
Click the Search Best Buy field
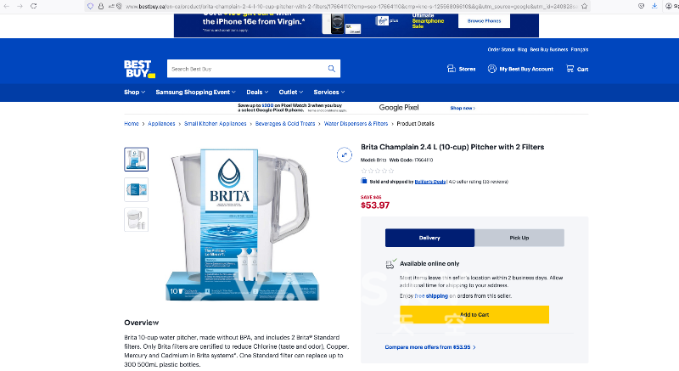tap(247, 69)
